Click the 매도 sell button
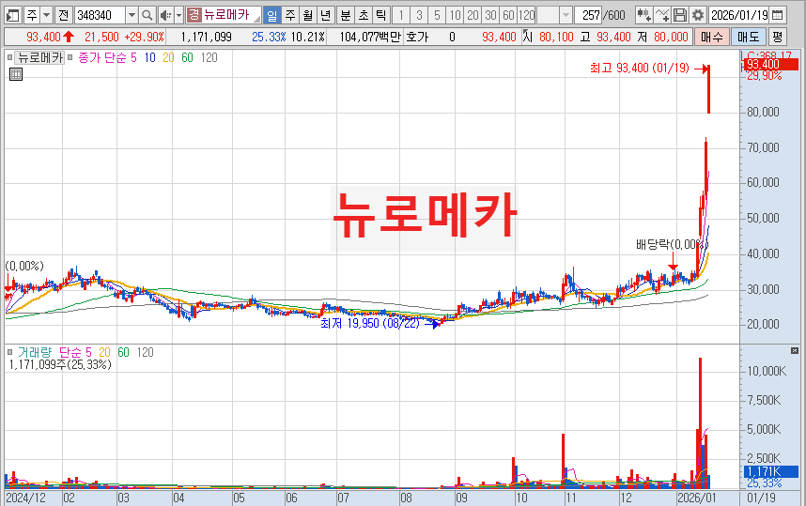This screenshot has width=806, height=506. tap(748, 37)
